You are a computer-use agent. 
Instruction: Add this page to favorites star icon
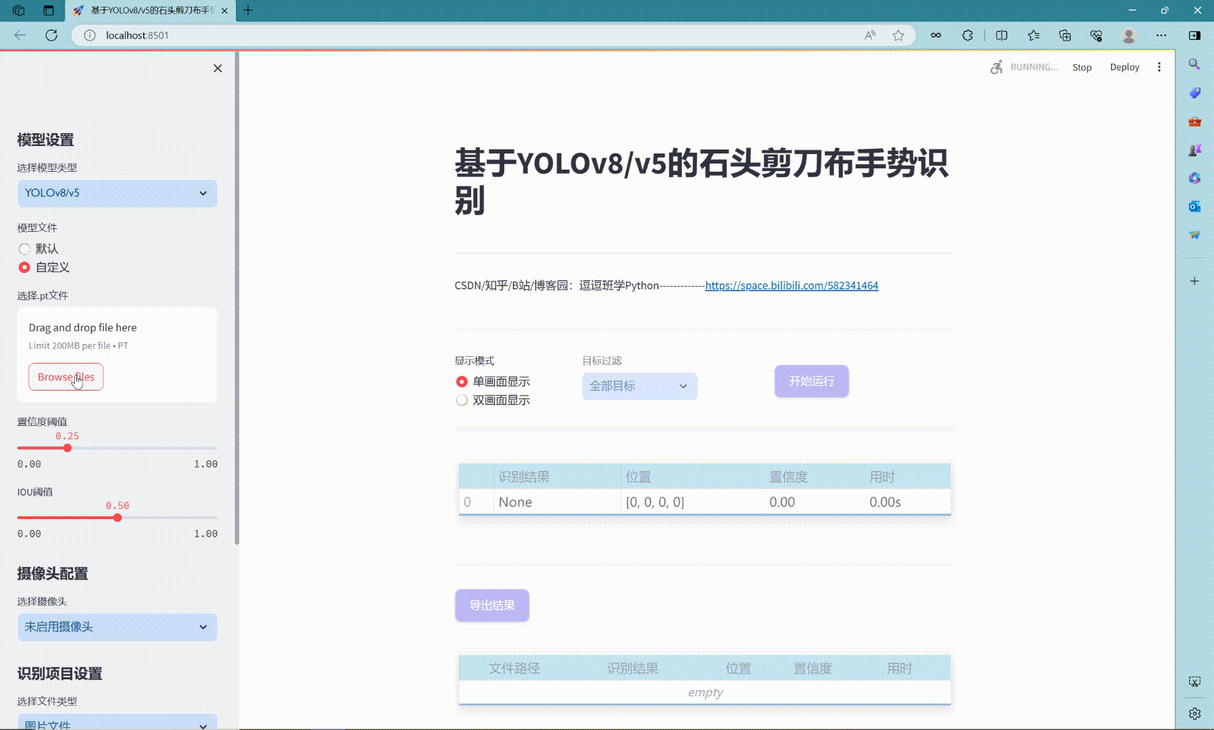pyautogui.click(x=898, y=35)
